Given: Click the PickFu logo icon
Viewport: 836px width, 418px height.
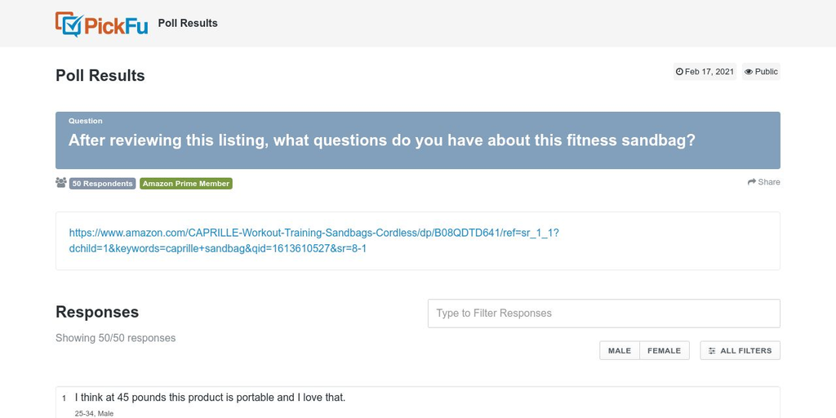Looking at the screenshot, I should click(x=69, y=24).
